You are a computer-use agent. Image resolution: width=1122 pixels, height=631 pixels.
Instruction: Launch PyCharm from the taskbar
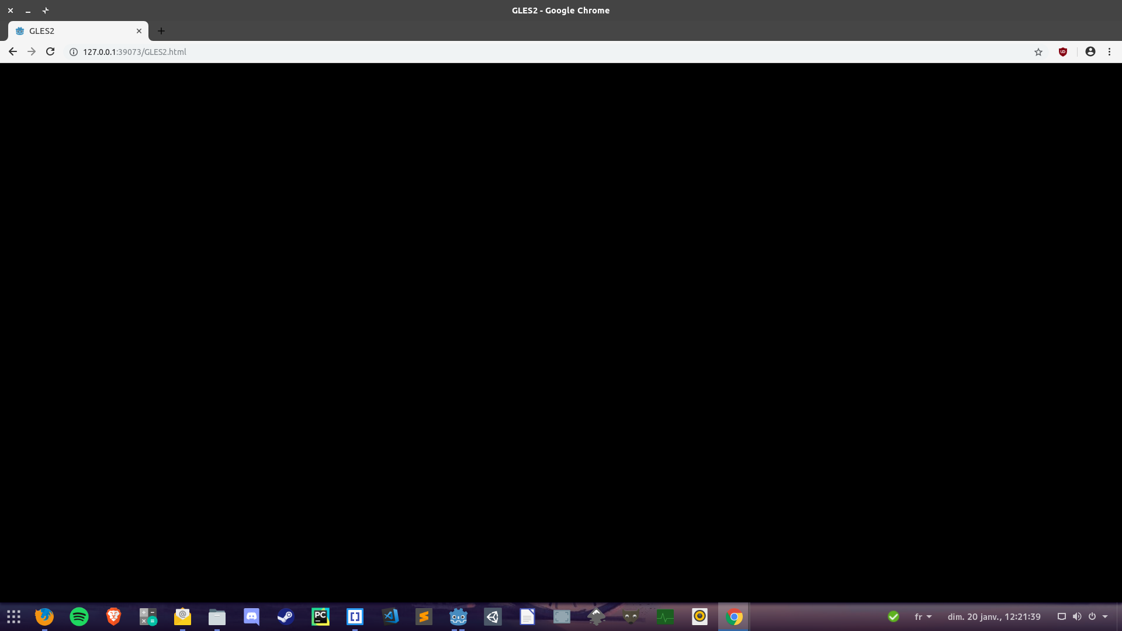point(320,616)
